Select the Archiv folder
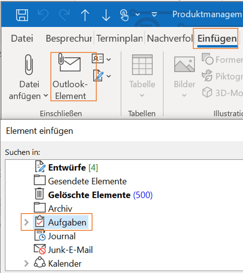Viewport: 243px width, 273px height. tap(53, 208)
